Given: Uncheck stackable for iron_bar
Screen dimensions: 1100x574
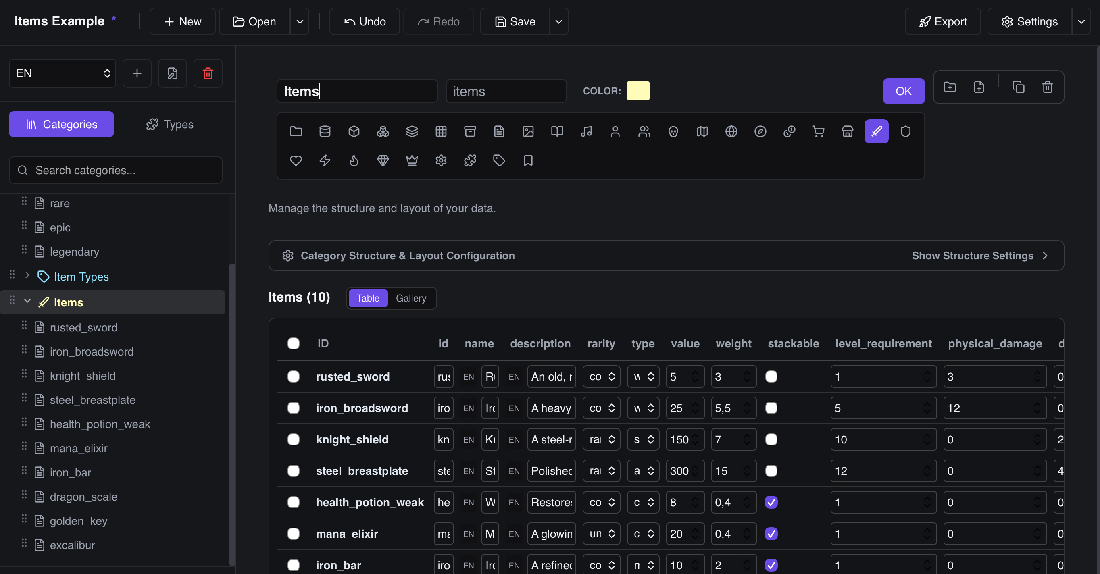Looking at the screenshot, I should [x=771, y=565].
